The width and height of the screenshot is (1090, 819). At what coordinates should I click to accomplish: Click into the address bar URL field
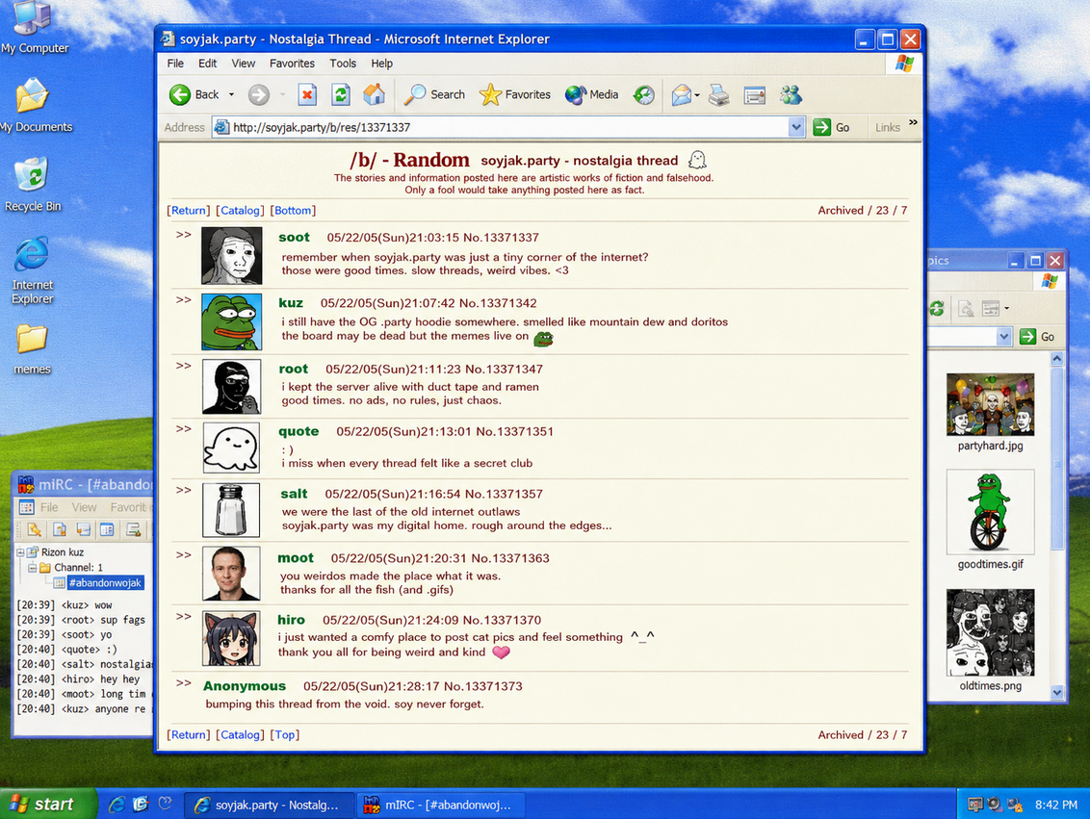point(501,127)
